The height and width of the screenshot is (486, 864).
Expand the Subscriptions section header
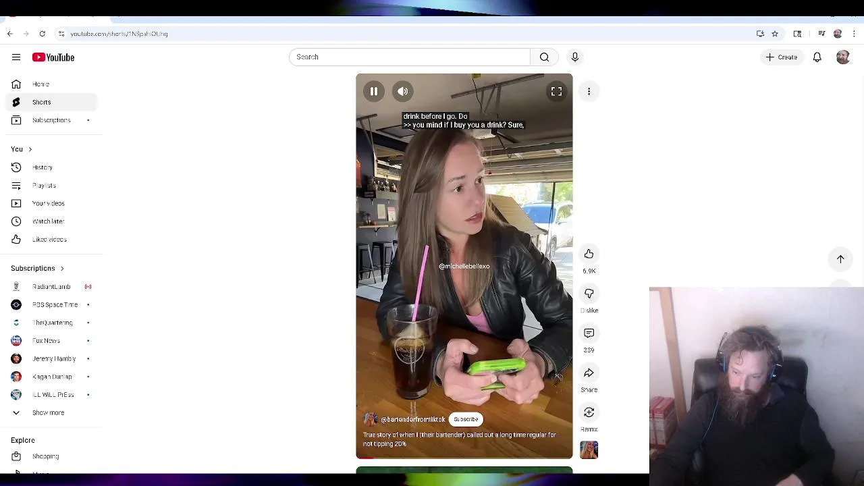point(38,269)
